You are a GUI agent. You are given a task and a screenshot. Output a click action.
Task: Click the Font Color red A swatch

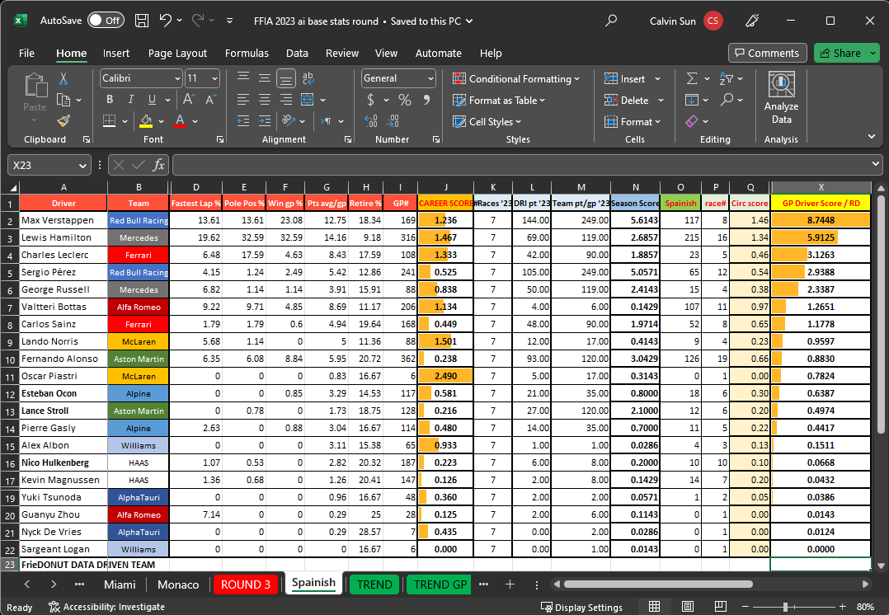tap(180, 120)
